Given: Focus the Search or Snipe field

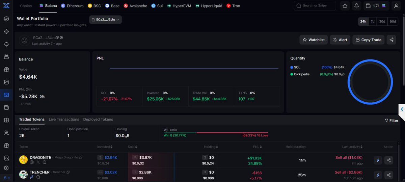Looking at the screenshot, I should (x=315, y=6).
